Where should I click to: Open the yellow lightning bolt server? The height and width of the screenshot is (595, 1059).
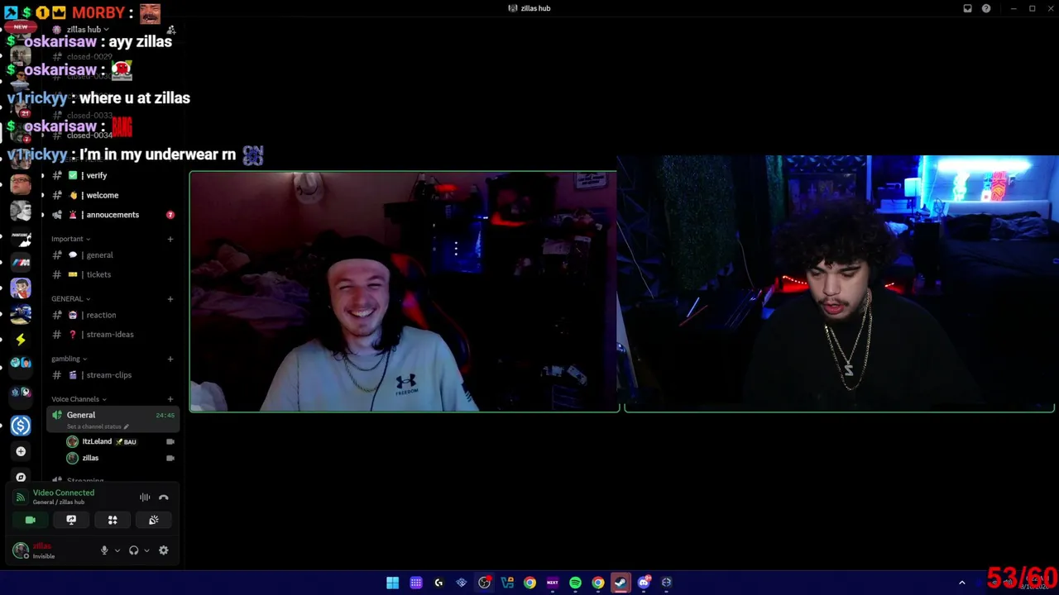click(x=21, y=339)
